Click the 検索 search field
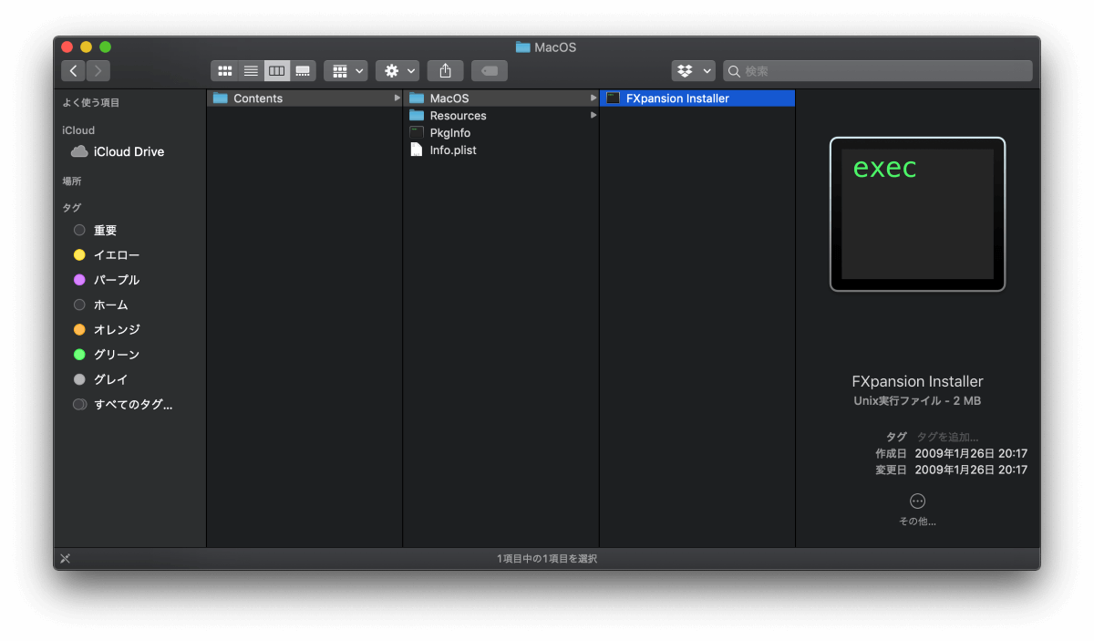The image size is (1094, 641). (878, 70)
